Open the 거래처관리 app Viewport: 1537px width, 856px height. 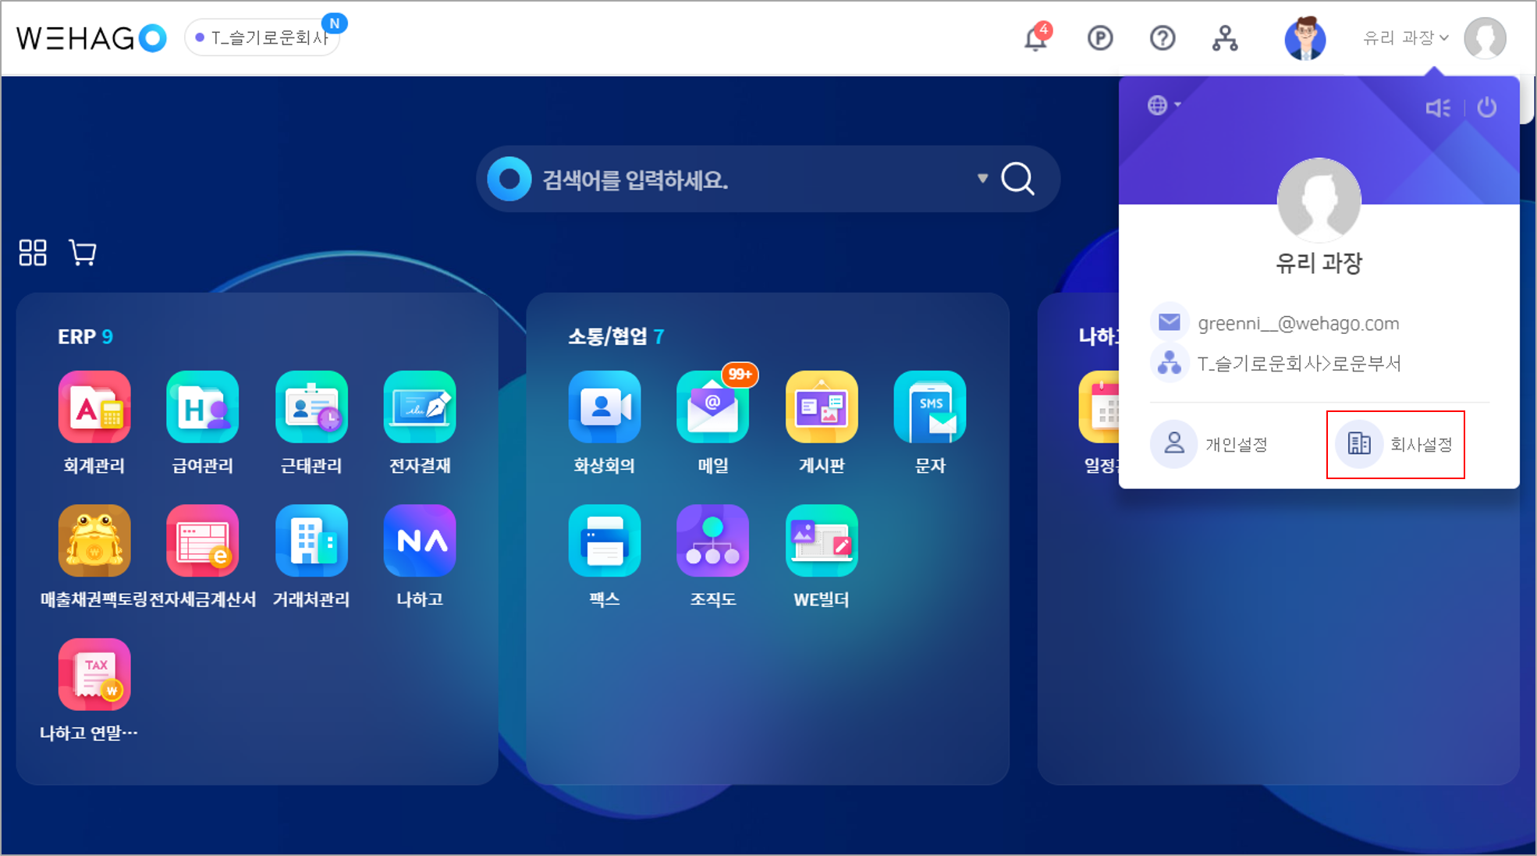tap(311, 541)
